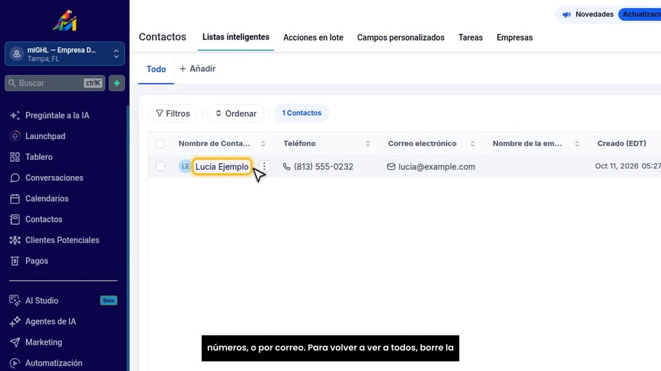Click the Contactos page title

pos(162,37)
